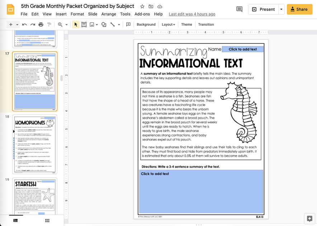Undo the last action
This screenshot has height=226, width=317.
tap(24, 24)
